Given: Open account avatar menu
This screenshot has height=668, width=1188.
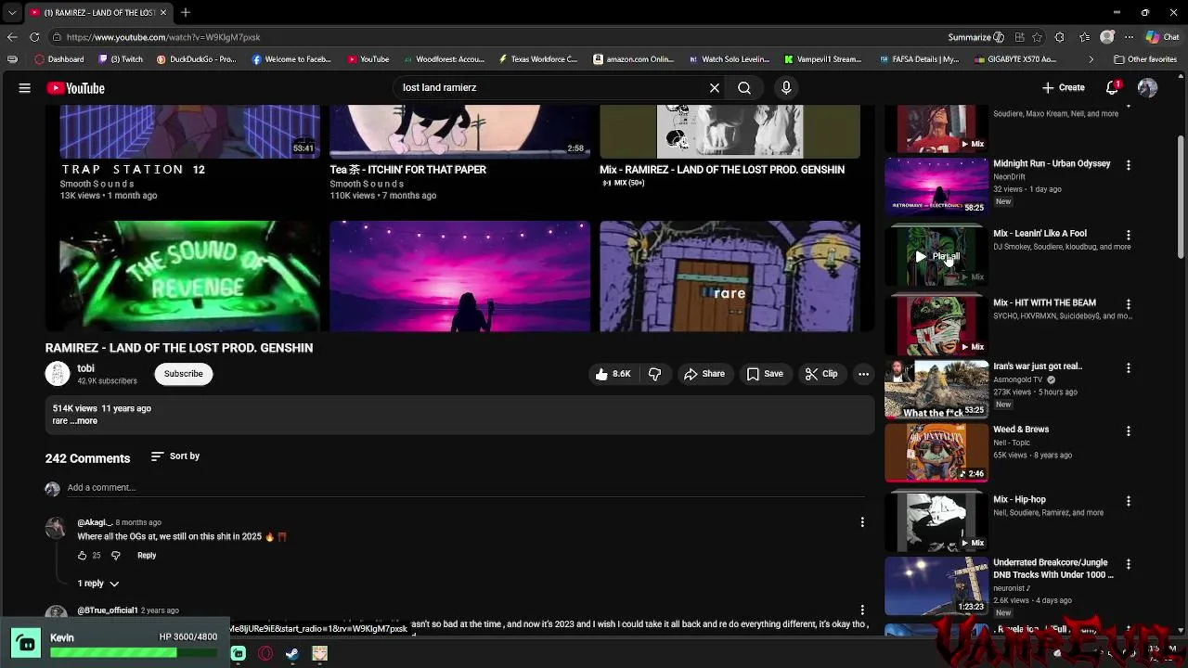Looking at the screenshot, I should 1148,88.
